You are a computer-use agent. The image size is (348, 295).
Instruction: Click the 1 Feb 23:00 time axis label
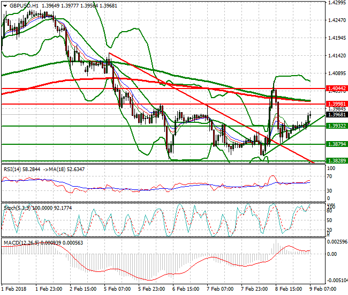[x=49, y=289]
